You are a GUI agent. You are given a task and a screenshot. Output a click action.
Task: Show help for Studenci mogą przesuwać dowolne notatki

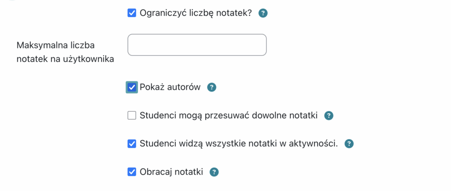click(329, 116)
